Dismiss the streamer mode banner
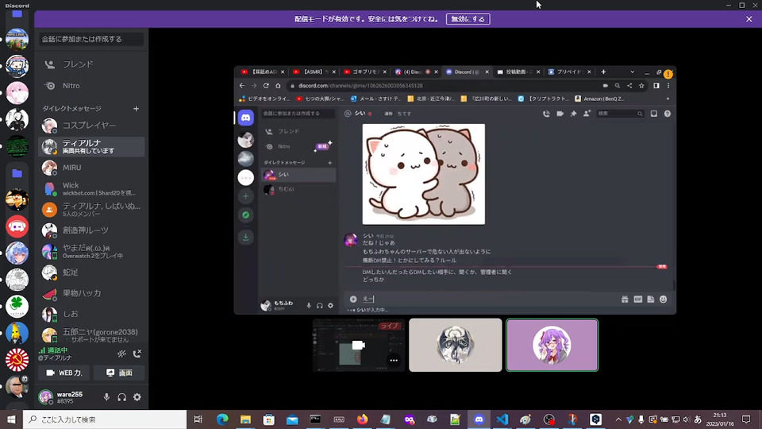762x429 pixels. click(x=749, y=19)
